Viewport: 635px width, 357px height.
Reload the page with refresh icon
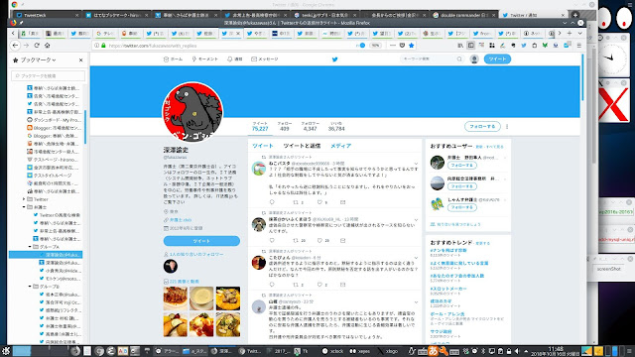coord(37,46)
